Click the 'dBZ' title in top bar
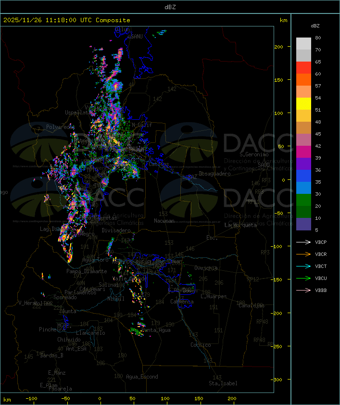Screen dimensions: 340x405 point(170,7)
